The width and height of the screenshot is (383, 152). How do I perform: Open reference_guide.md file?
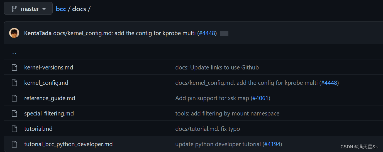coord(50,98)
